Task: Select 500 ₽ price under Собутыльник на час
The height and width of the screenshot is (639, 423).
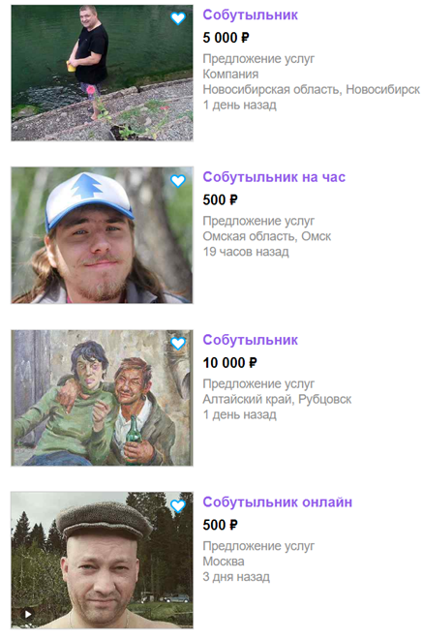Action: (220, 200)
